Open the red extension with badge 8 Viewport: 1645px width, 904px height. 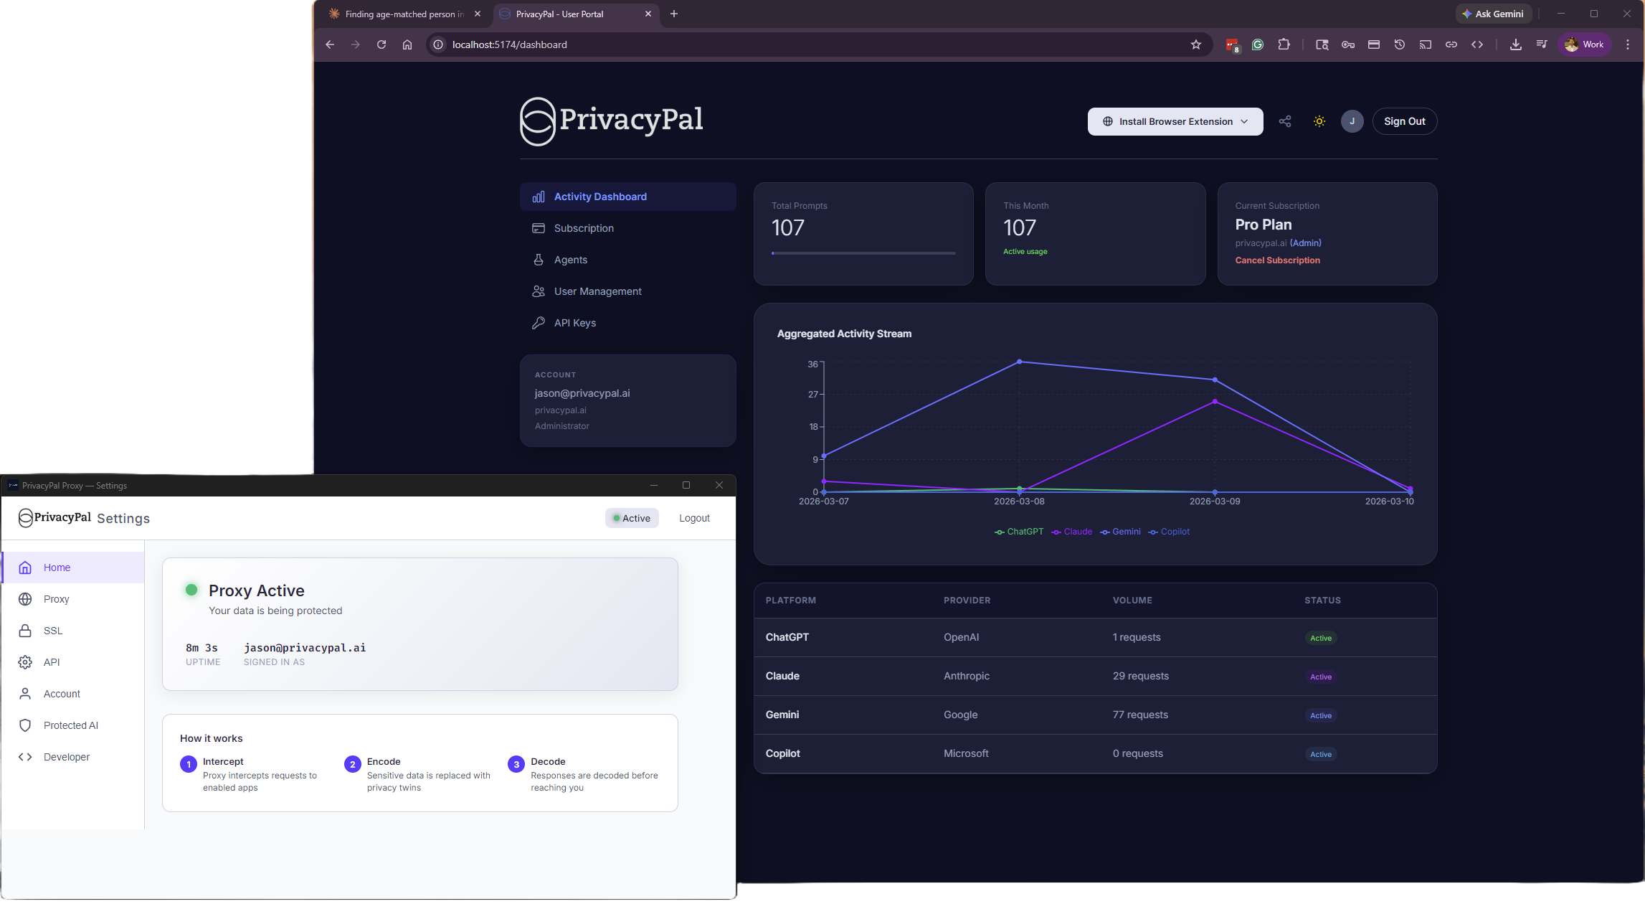[x=1233, y=45]
